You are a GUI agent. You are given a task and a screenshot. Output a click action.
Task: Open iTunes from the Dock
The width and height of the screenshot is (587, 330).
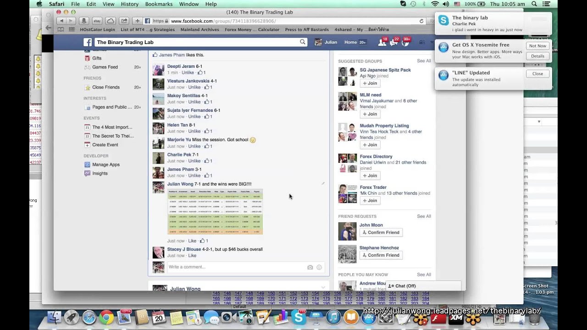coord(333,317)
